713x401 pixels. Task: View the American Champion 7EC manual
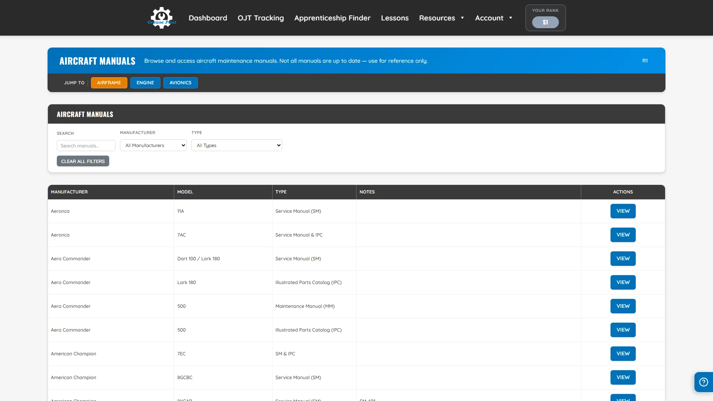[x=623, y=353]
